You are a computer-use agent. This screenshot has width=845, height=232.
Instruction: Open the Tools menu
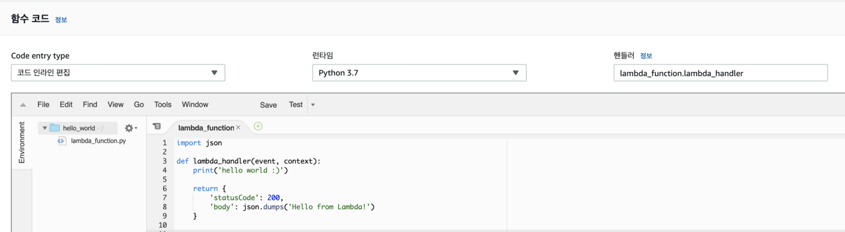point(163,105)
